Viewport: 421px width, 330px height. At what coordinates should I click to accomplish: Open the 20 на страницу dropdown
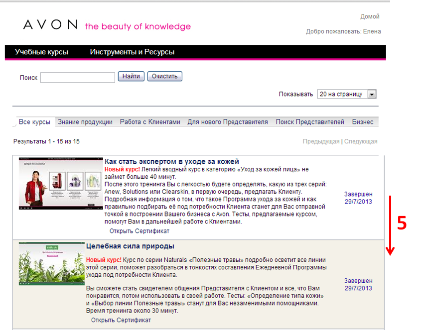click(x=347, y=94)
